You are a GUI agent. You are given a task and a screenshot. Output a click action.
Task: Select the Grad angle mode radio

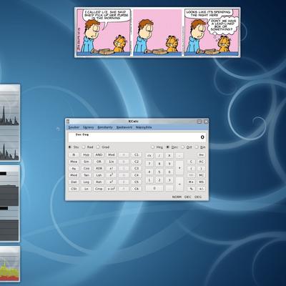click(103, 147)
